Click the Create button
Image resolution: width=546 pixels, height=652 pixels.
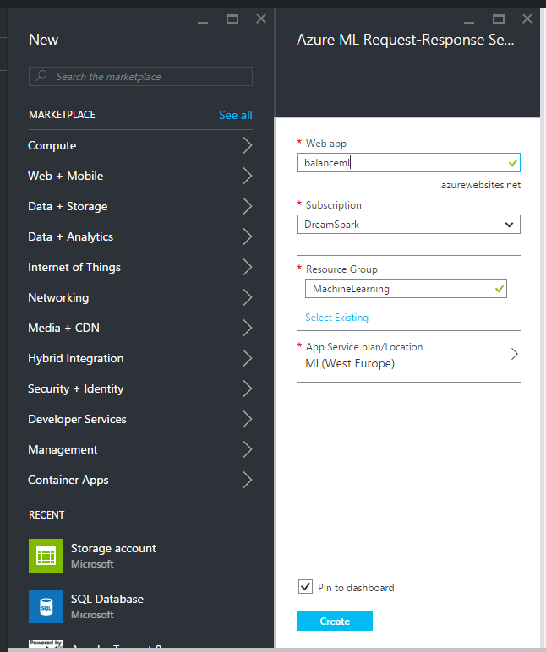click(335, 621)
